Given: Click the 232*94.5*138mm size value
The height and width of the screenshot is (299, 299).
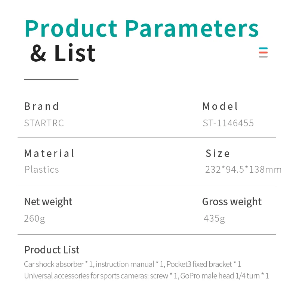Looking at the screenshot, I should [x=243, y=169].
